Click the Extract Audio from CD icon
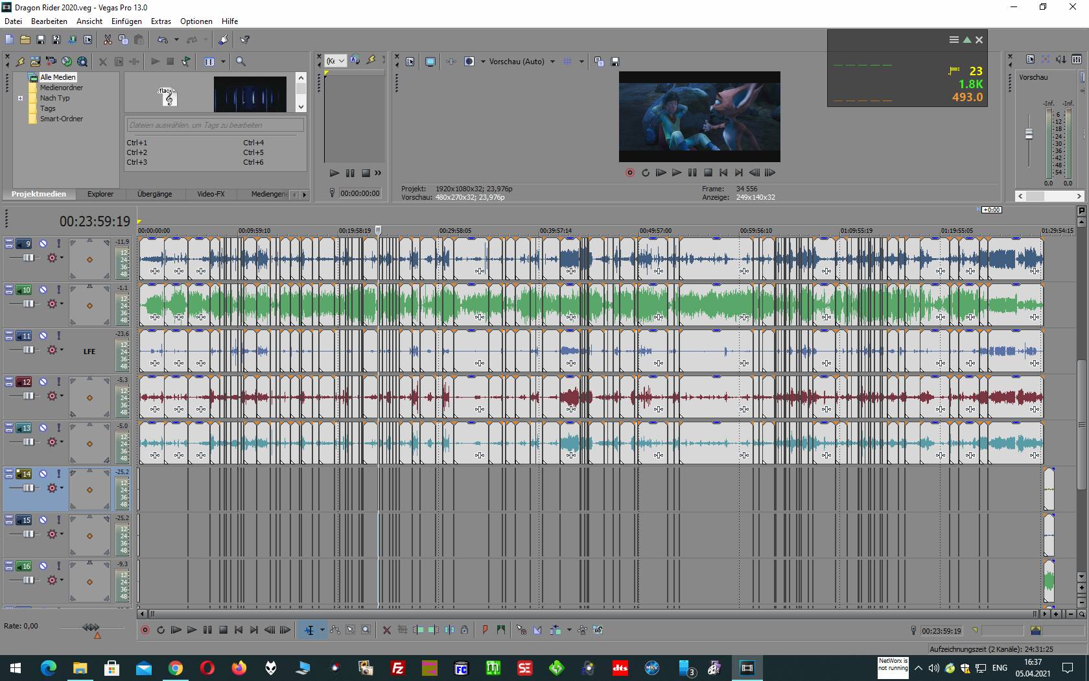The height and width of the screenshot is (681, 1089). 66,62
